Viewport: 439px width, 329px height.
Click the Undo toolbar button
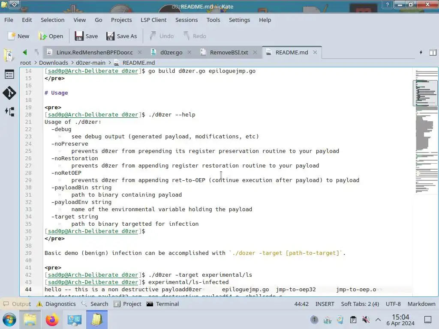click(x=162, y=36)
